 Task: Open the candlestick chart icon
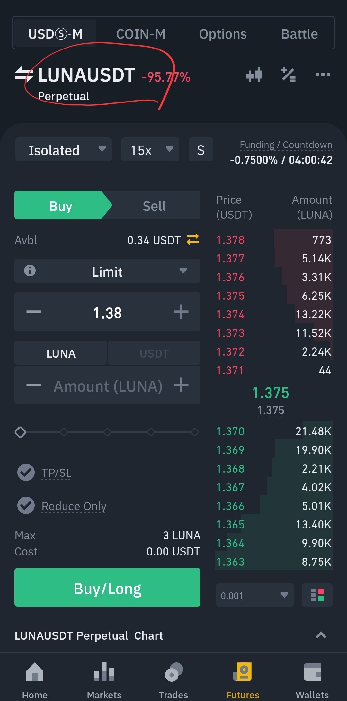(x=254, y=75)
